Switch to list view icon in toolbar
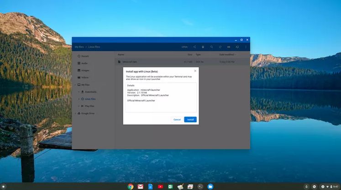 229,47
